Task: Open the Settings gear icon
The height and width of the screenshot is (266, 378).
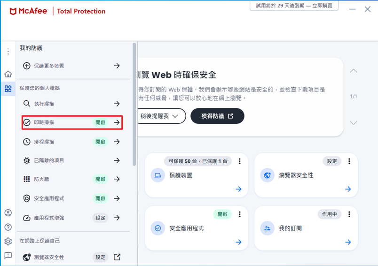Action: [8, 241]
